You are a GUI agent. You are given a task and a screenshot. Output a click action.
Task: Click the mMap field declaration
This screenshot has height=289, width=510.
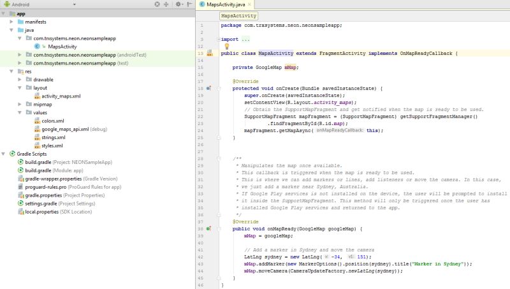click(290, 68)
